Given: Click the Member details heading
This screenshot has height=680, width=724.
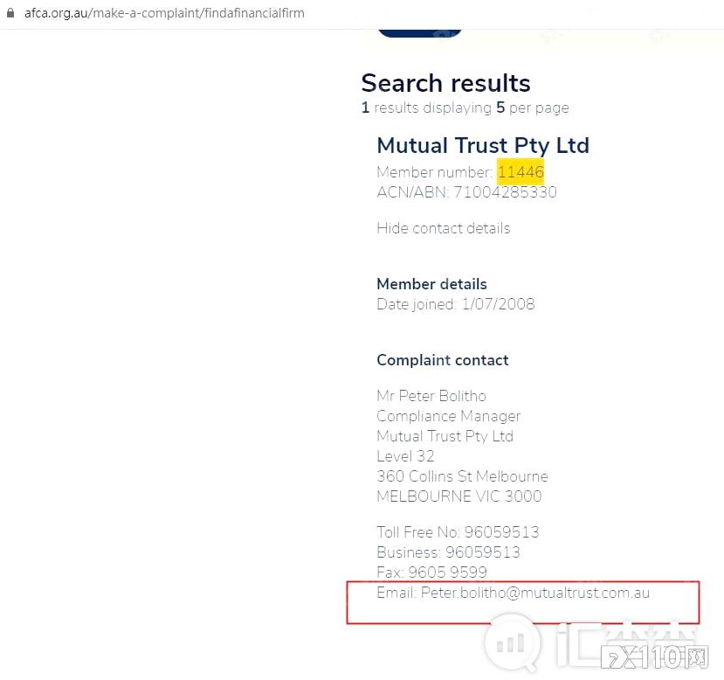Looking at the screenshot, I should (431, 284).
